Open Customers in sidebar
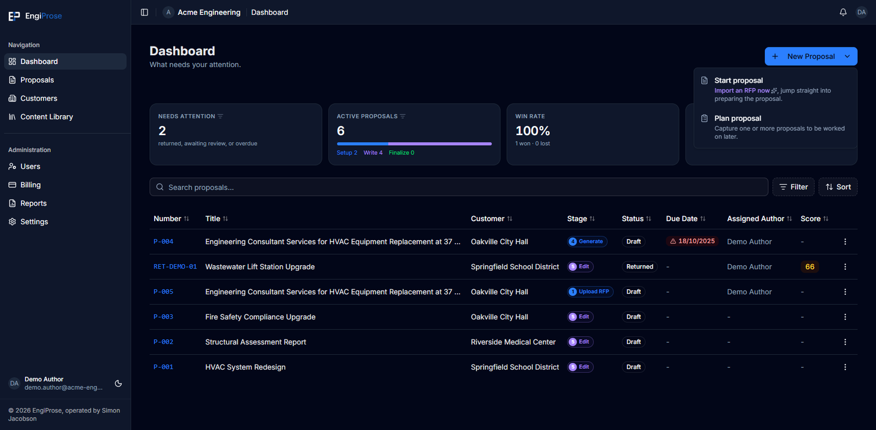The width and height of the screenshot is (876, 430). click(x=65, y=98)
